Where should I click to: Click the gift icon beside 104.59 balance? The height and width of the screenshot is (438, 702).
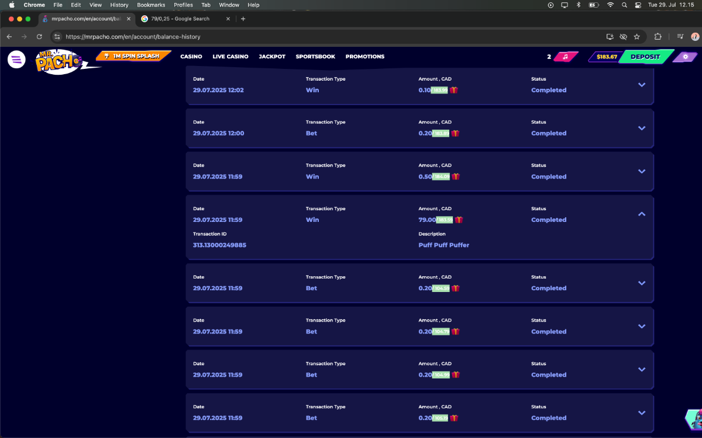click(x=455, y=288)
